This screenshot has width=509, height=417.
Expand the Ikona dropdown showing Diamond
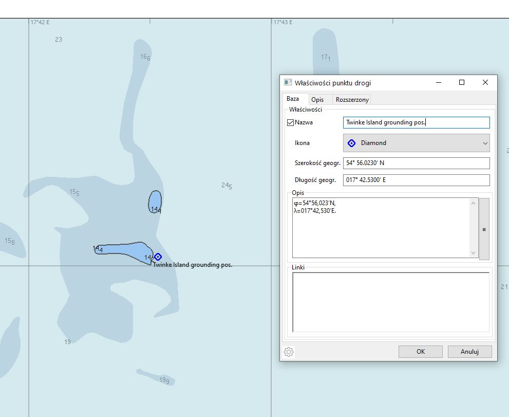pos(416,143)
